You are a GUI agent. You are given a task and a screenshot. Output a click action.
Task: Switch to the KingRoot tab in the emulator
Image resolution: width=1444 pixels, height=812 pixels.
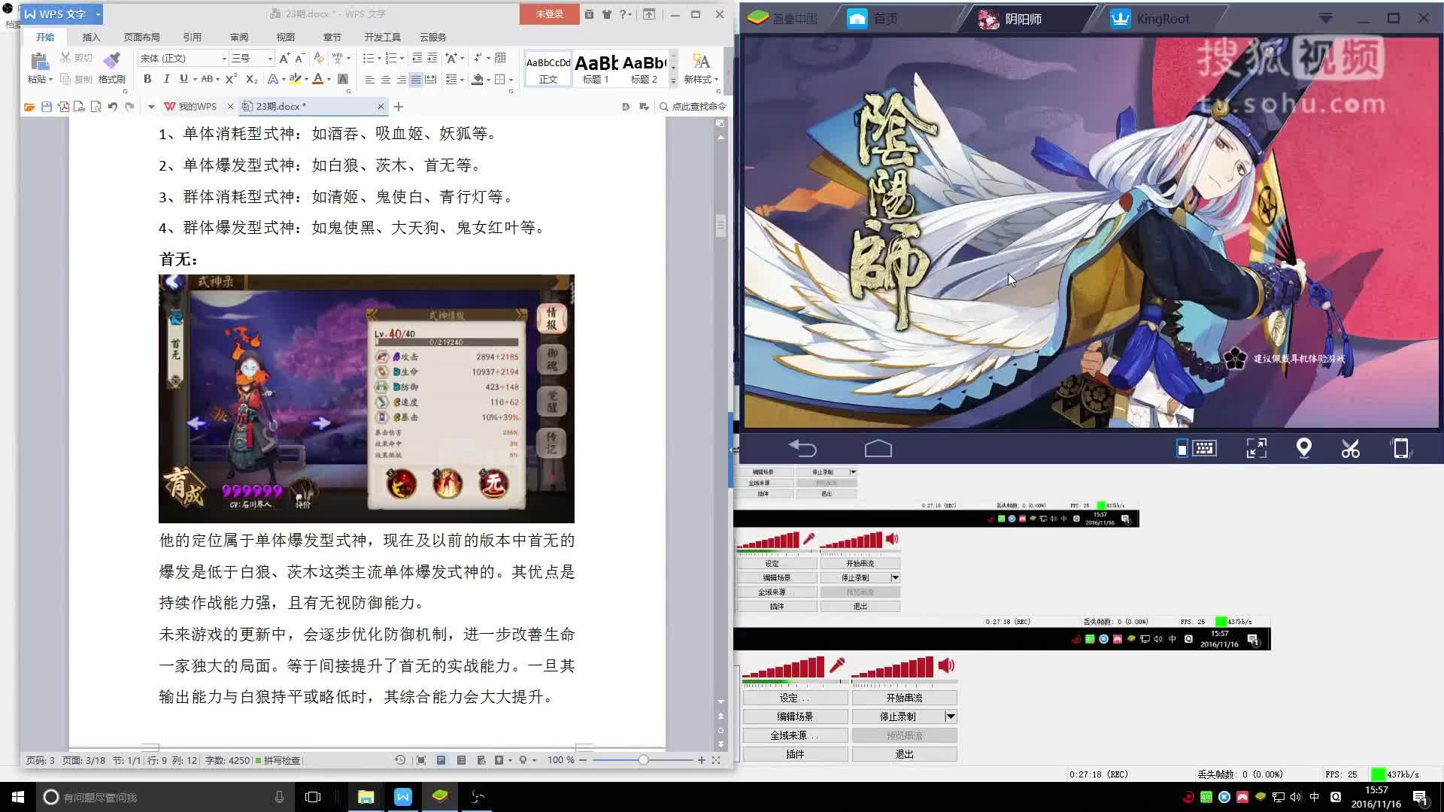(1163, 19)
